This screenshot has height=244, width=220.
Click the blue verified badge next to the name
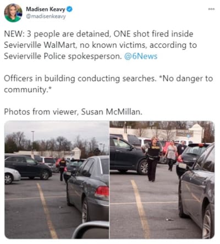coord(69,9)
